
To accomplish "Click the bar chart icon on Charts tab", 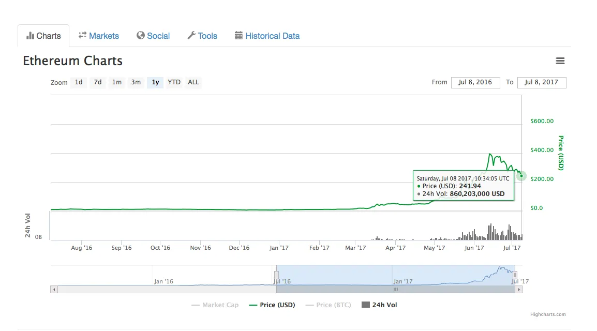I will point(30,36).
